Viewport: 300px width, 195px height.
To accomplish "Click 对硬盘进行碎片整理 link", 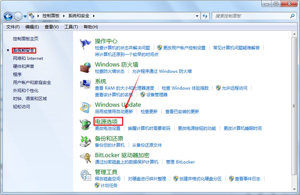I will [x=147, y=179].
